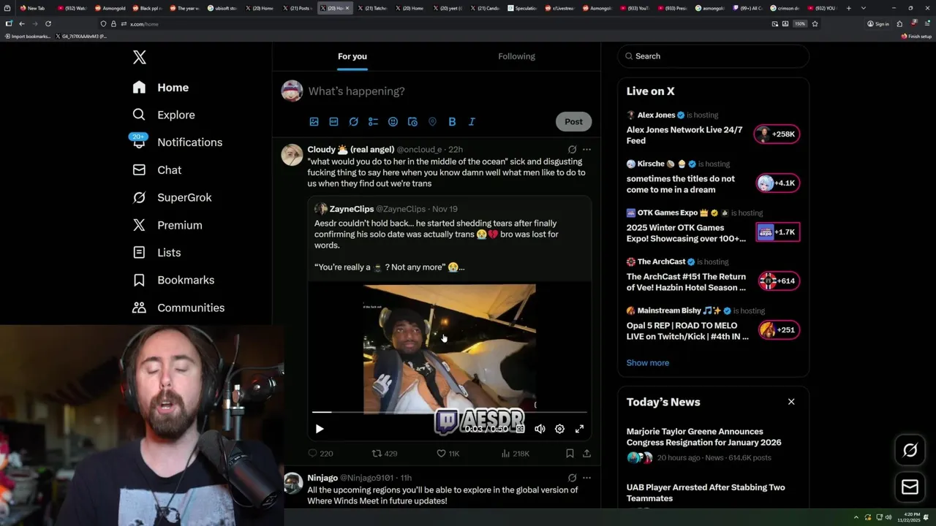Open the floating Grok button

click(x=910, y=451)
